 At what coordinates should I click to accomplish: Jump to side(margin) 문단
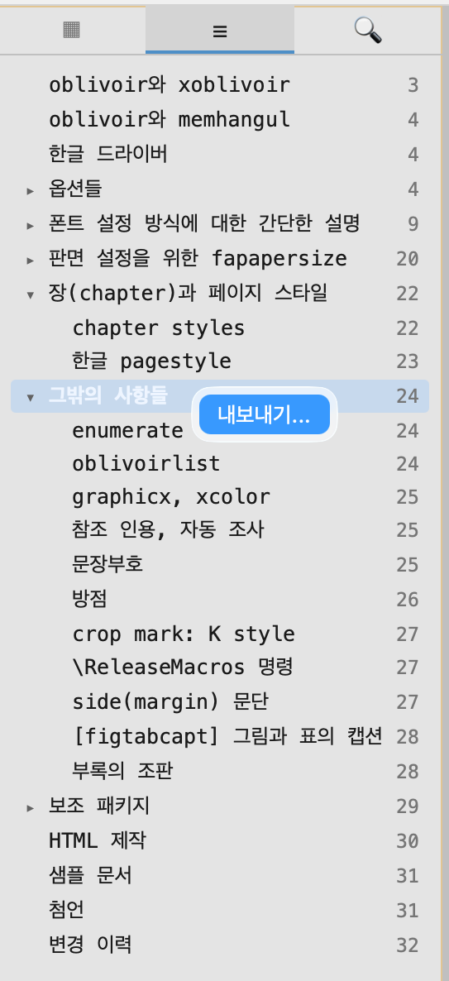coord(170,702)
